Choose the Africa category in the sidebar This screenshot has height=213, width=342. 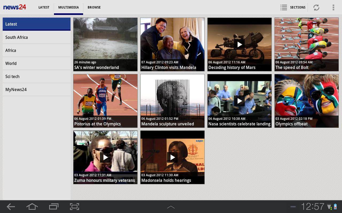37,50
